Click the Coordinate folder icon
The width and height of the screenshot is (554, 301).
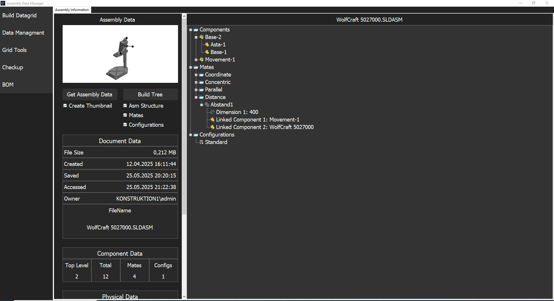coord(201,75)
